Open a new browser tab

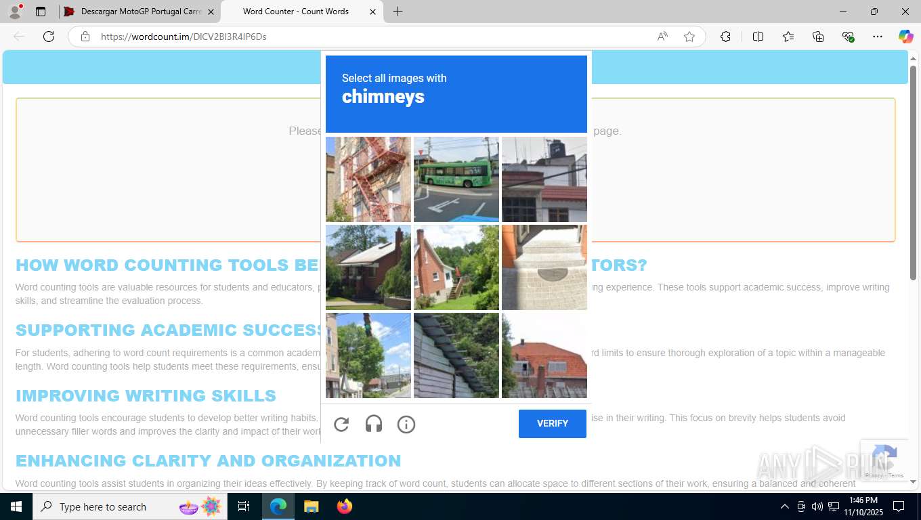398,12
